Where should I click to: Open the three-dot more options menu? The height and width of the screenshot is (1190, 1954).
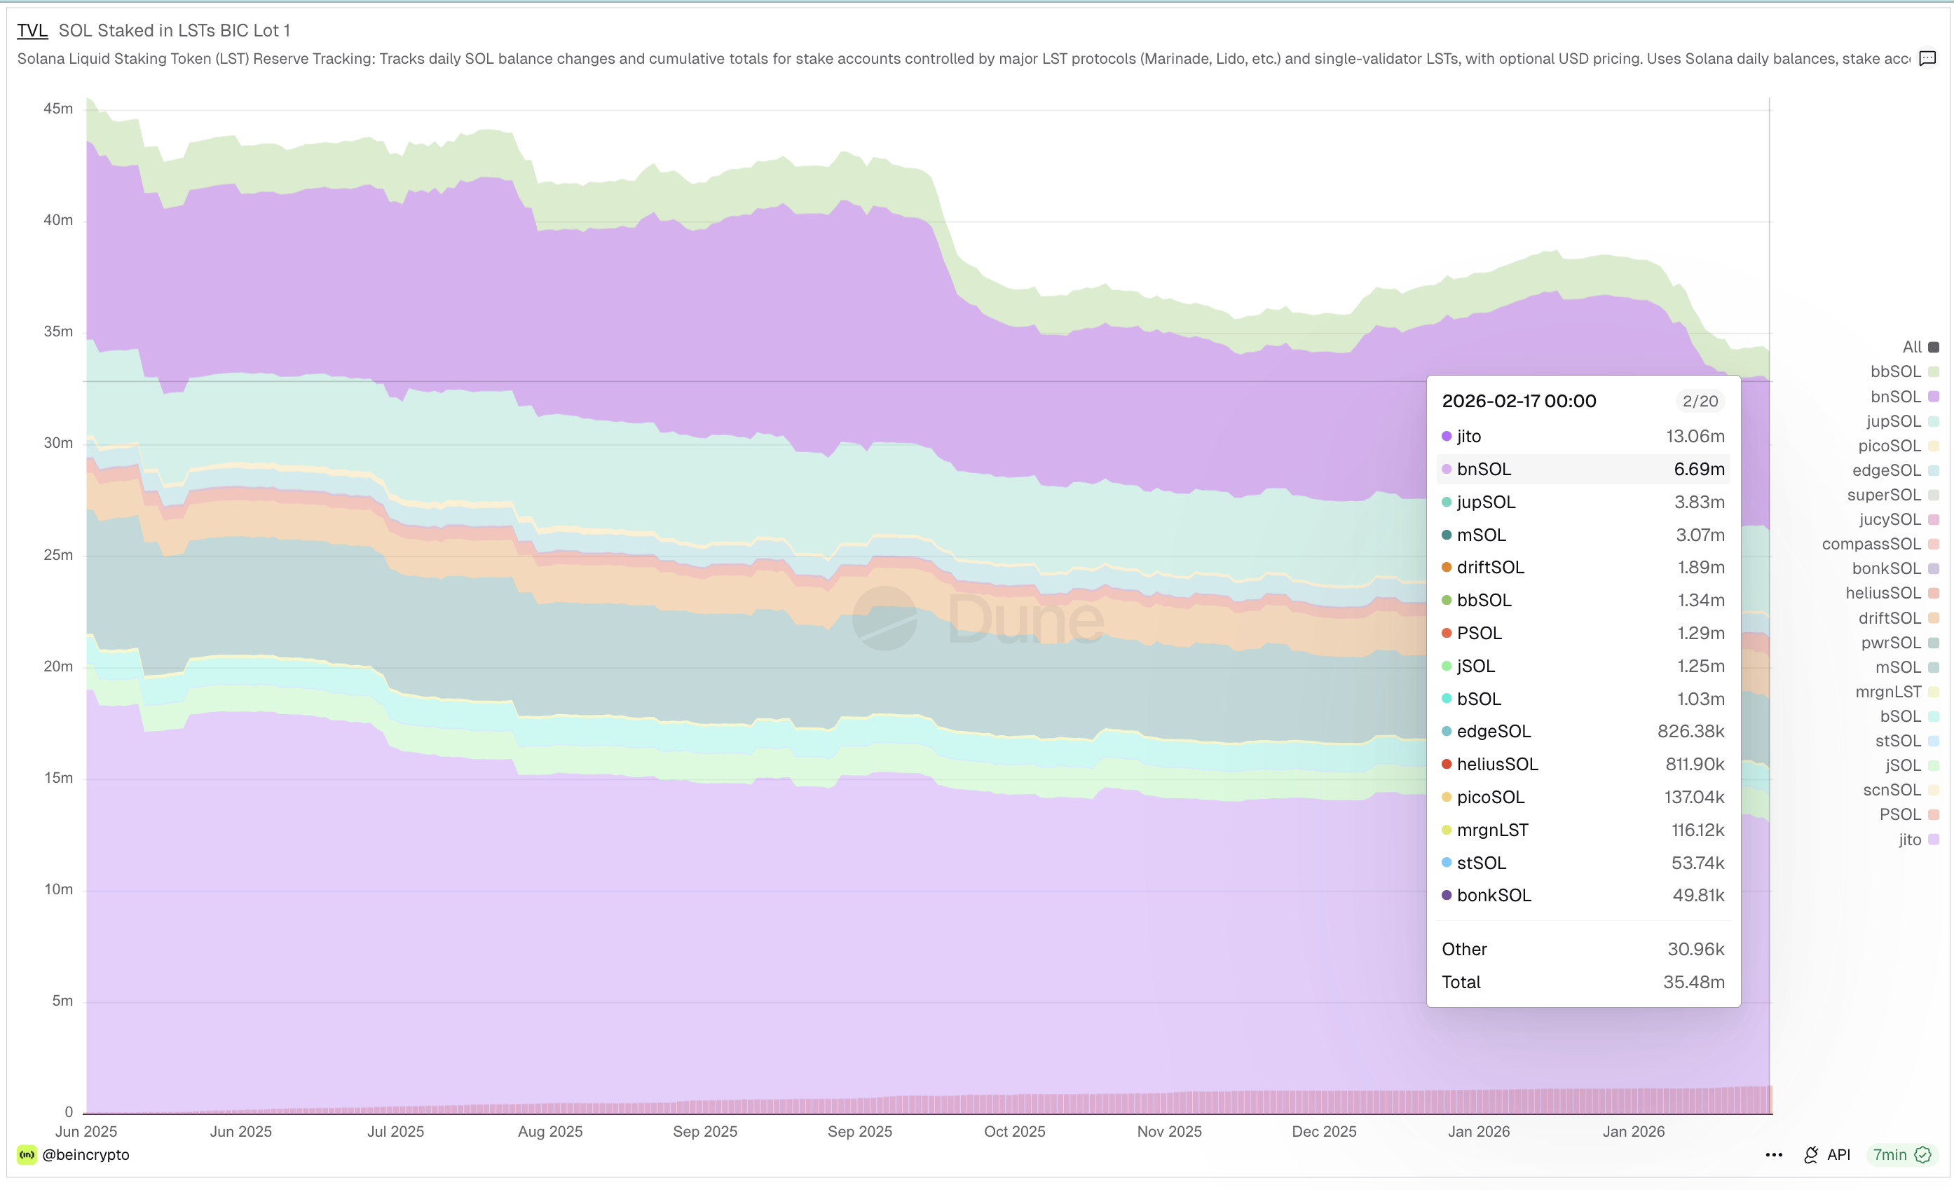[x=1774, y=1154]
